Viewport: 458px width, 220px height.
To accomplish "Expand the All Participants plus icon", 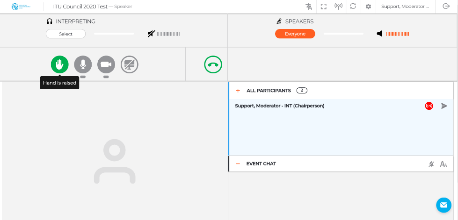I will tap(238, 91).
